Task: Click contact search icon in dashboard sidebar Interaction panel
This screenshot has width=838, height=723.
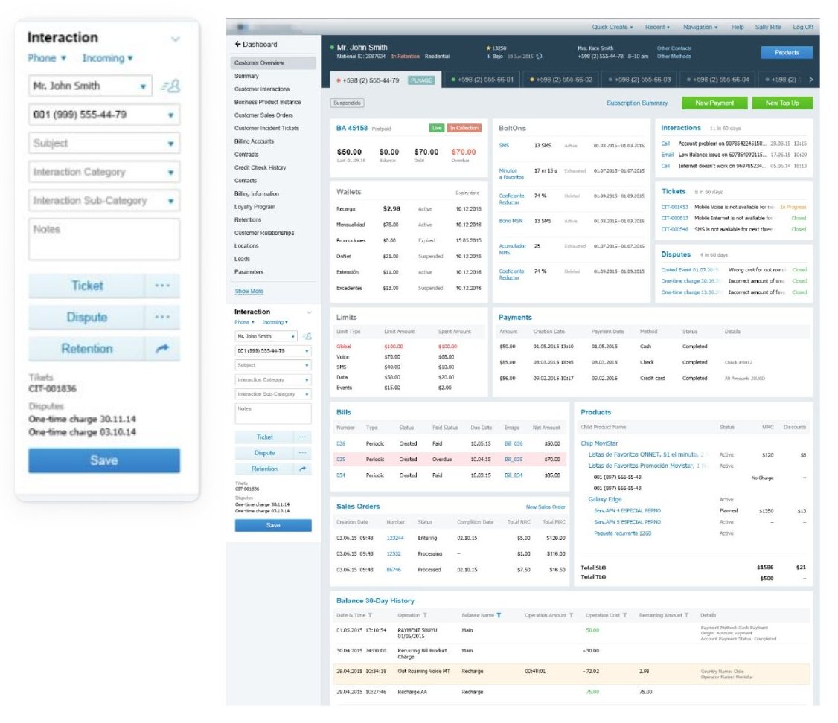Action: [x=306, y=336]
